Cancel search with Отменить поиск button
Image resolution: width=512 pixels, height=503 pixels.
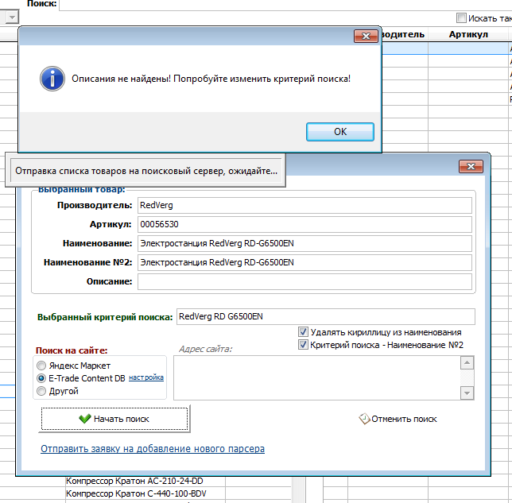click(x=398, y=419)
